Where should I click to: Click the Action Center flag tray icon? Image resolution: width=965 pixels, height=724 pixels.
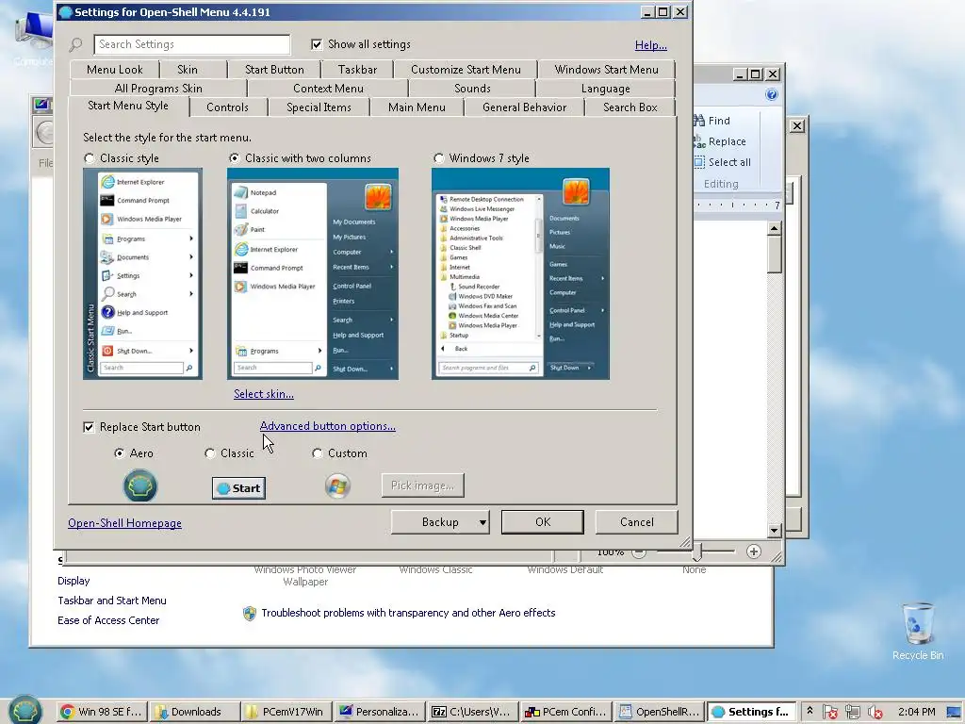[x=829, y=712]
